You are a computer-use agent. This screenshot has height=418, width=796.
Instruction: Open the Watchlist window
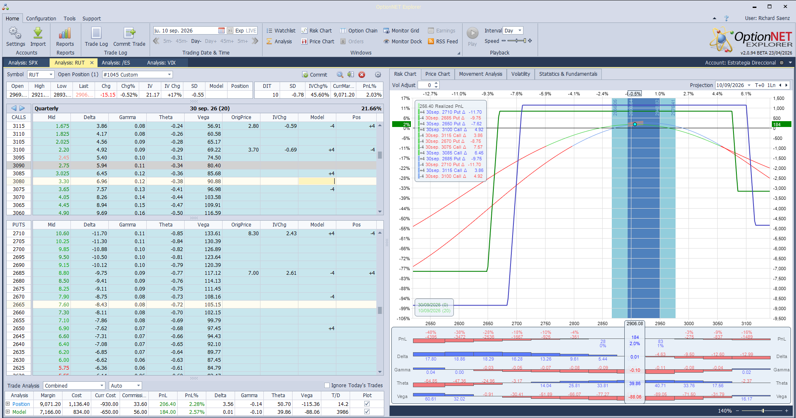(281, 30)
